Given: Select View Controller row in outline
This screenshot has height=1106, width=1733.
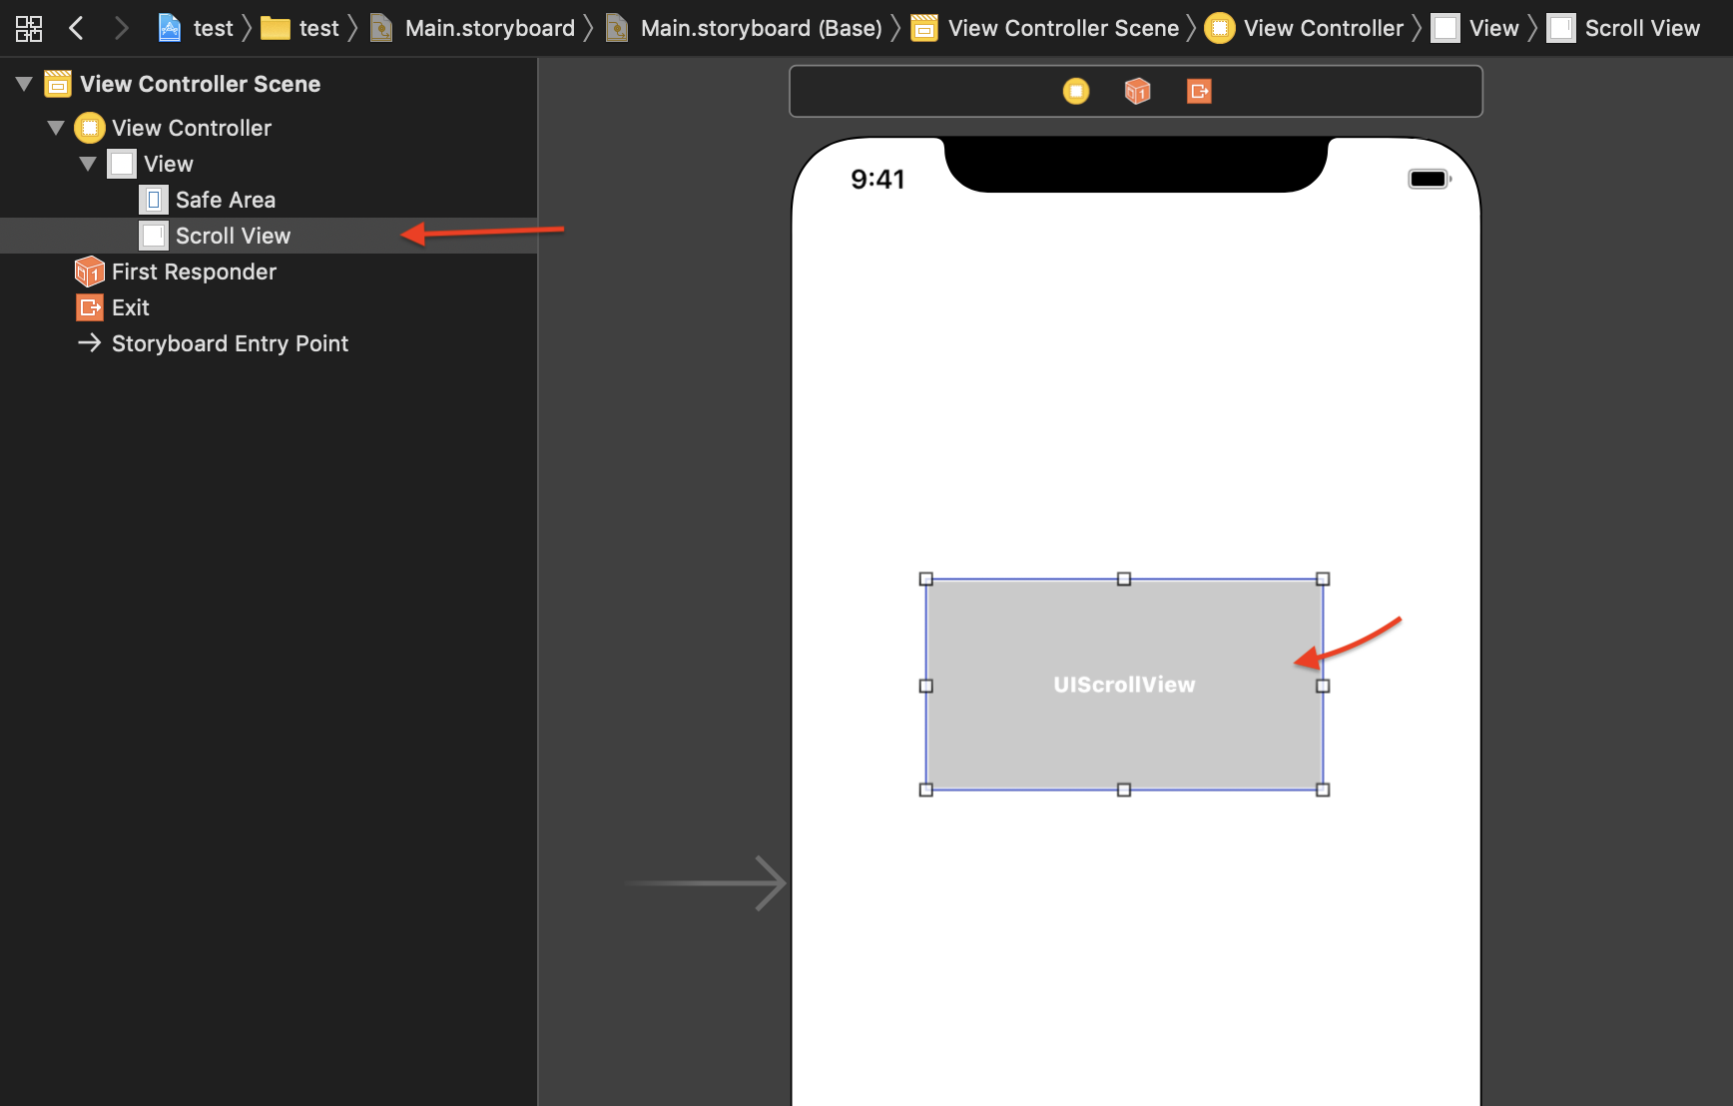Looking at the screenshot, I should click(x=269, y=128).
